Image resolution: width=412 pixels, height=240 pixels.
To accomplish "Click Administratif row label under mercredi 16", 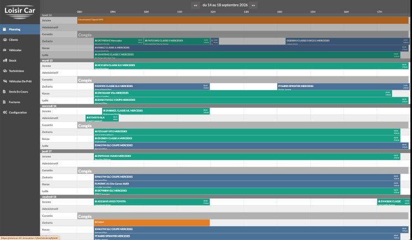I will [50, 118].
